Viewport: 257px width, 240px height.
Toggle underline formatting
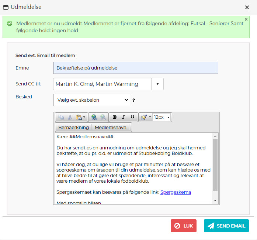click(132, 117)
